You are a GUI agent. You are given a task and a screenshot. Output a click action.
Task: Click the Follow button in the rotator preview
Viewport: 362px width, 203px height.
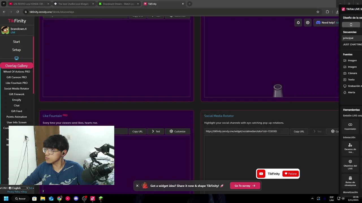click(290, 174)
